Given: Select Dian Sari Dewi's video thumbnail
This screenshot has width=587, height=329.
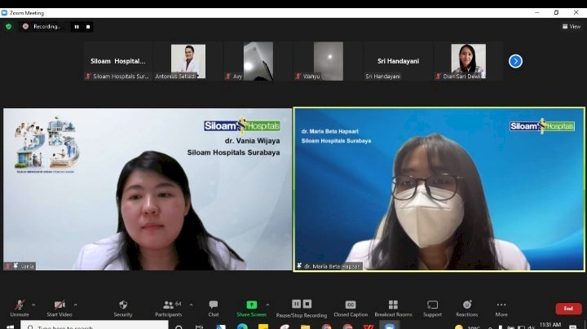Looking at the screenshot, I should (468, 61).
